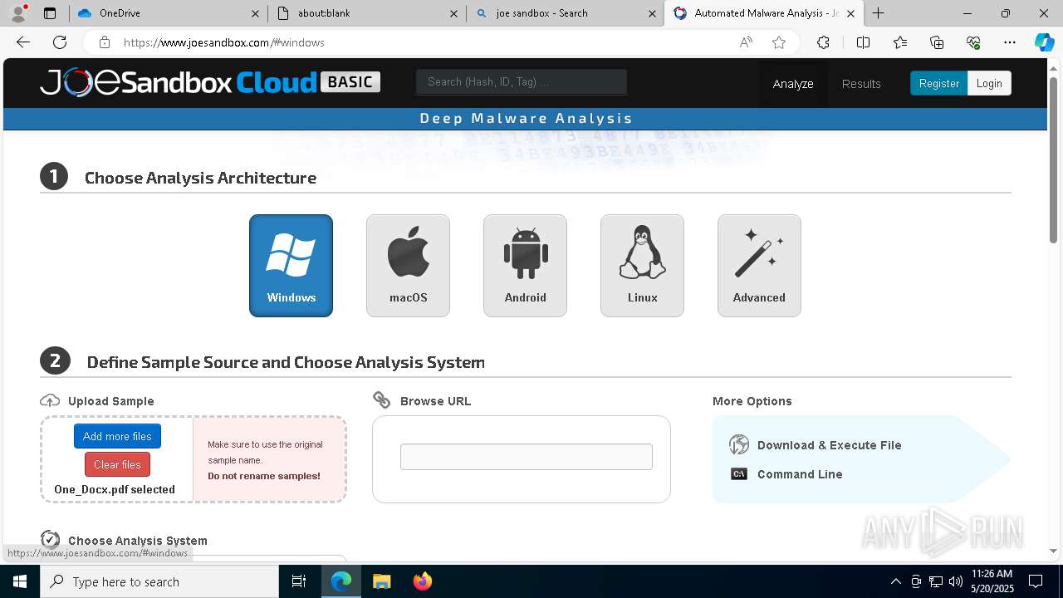The width and height of the screenshot is (1063, 598).
Task: Click the Choose Analysis System check icon
Action: 50,540
